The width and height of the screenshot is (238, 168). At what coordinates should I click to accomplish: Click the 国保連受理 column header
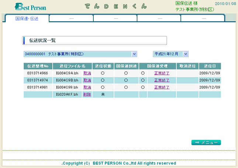point(158,66)
